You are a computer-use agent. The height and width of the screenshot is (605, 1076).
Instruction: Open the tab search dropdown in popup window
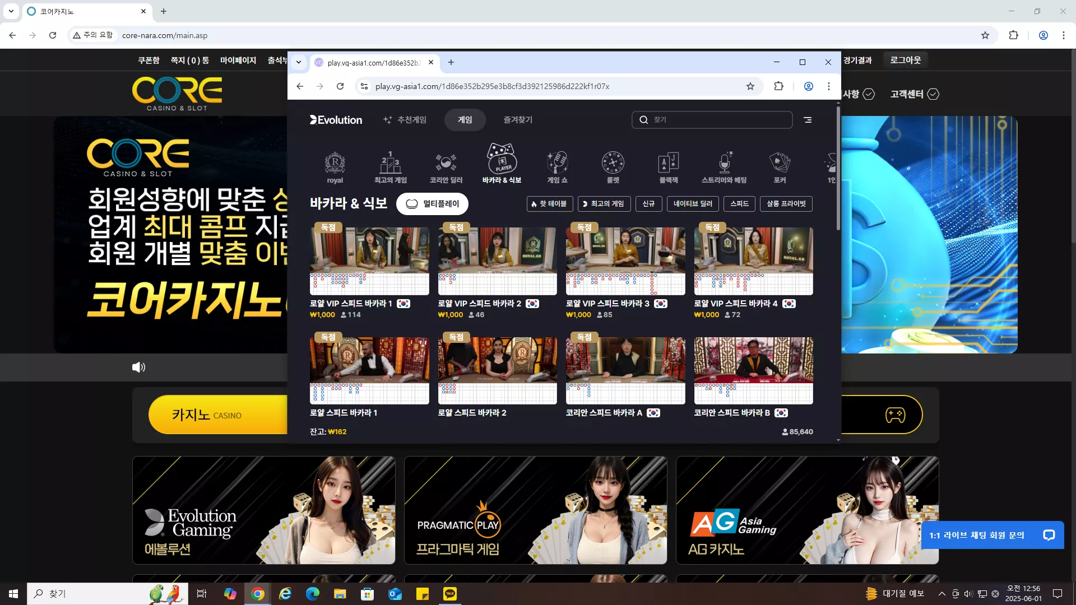pos(299,62)
